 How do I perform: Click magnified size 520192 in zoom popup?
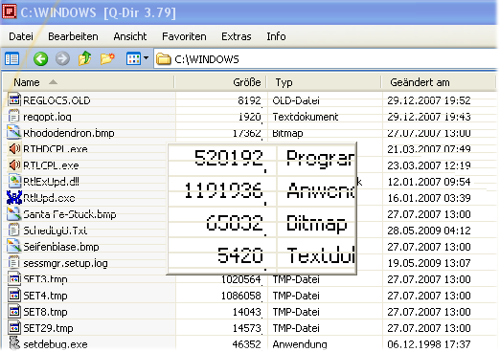pos(229,158)
